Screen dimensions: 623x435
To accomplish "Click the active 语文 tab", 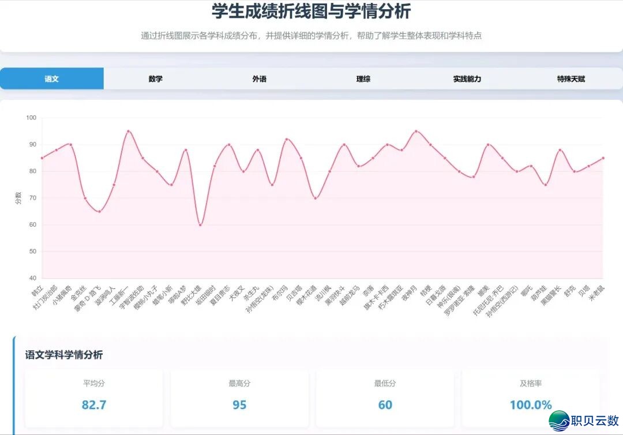I will [x=52, y=78].
